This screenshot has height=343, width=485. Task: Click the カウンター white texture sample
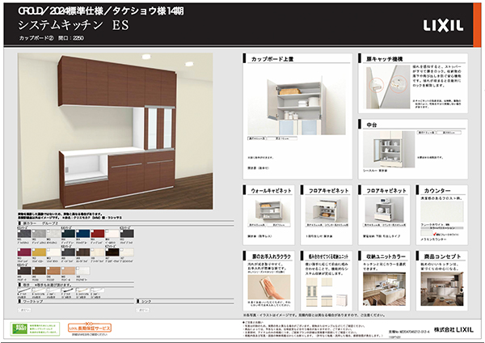coord(441,211)
